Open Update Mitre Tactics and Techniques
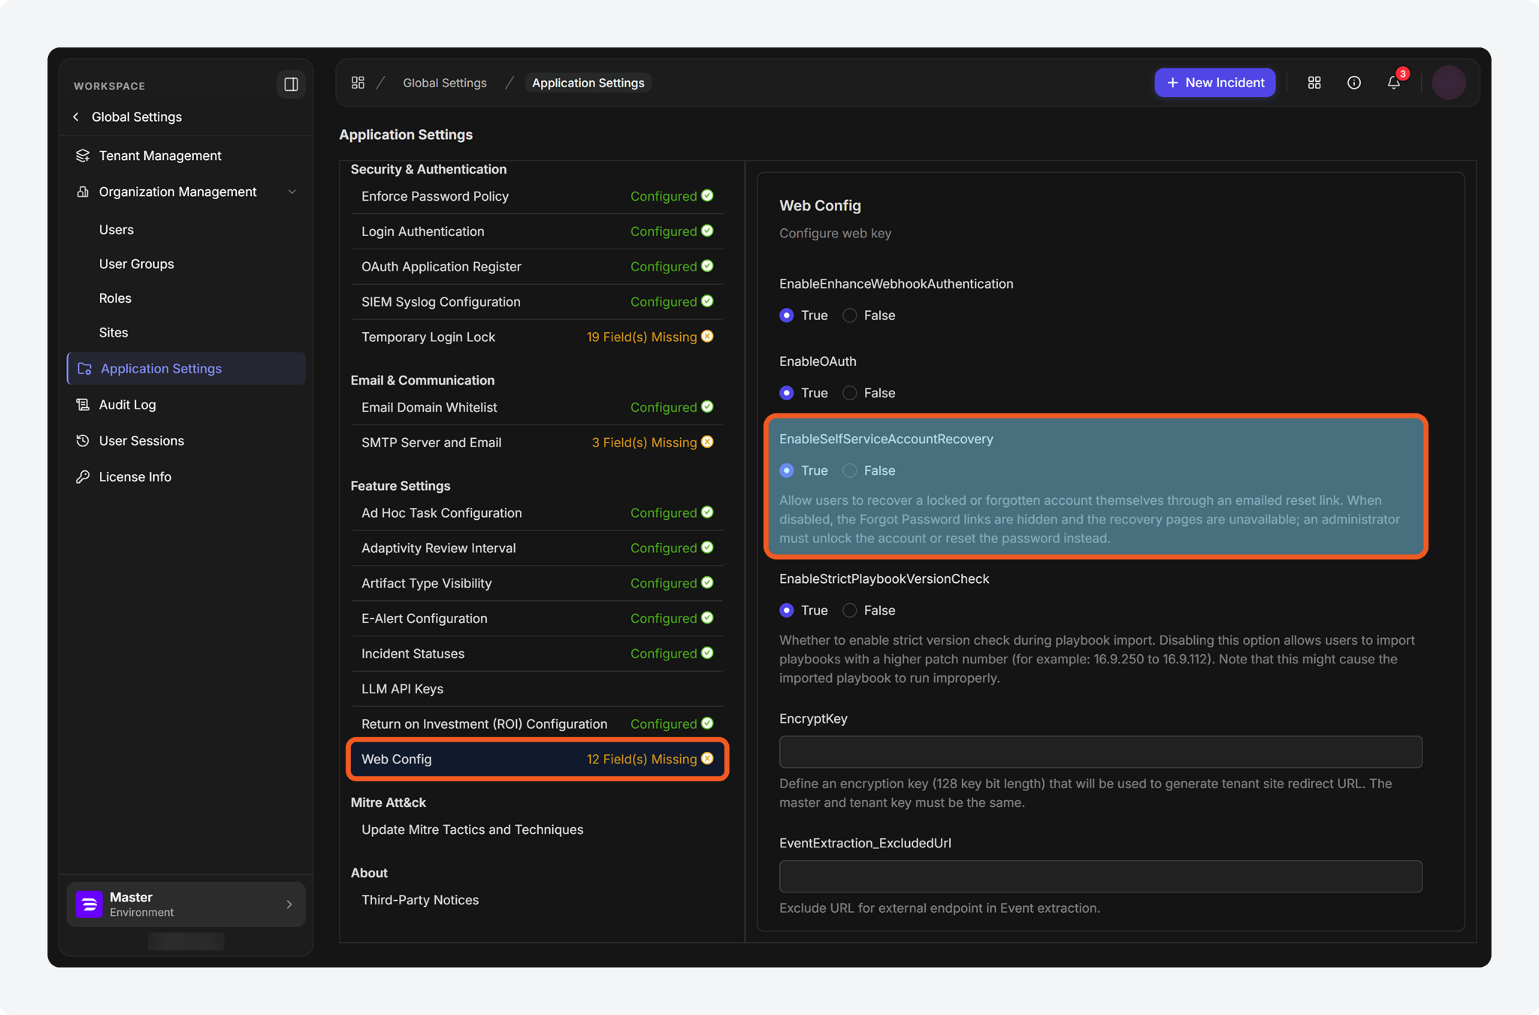The width and height of the screenshot is (1539, 1015). tap(472, 829)
